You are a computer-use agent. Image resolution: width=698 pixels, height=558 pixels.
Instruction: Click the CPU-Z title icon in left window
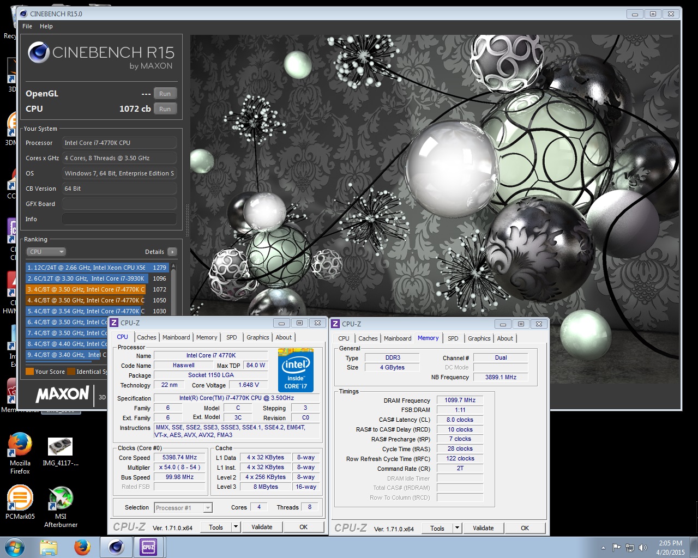pyautogui.click(x=114, y=323)
